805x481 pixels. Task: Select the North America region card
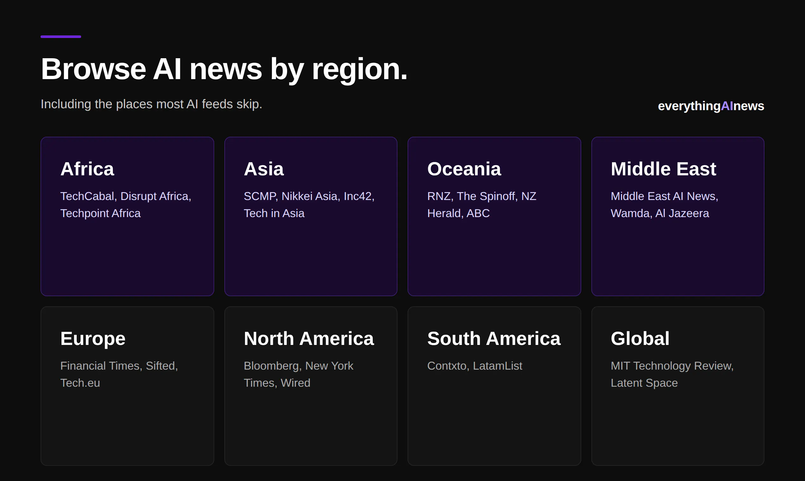tap(311, 386)
